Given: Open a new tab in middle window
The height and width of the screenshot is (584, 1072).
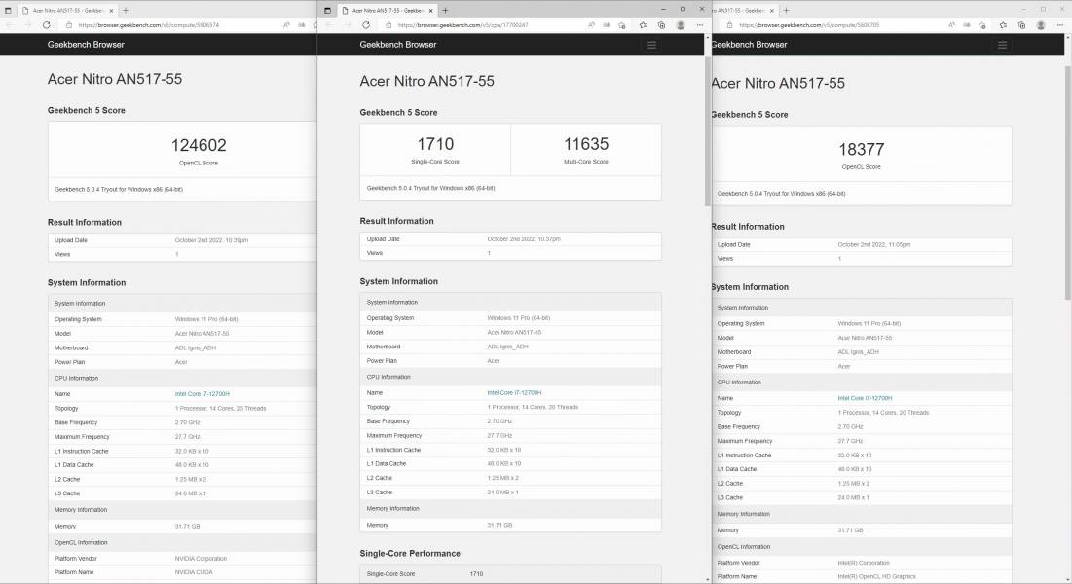Looking at the screenshot, I should tap(445, 11).
